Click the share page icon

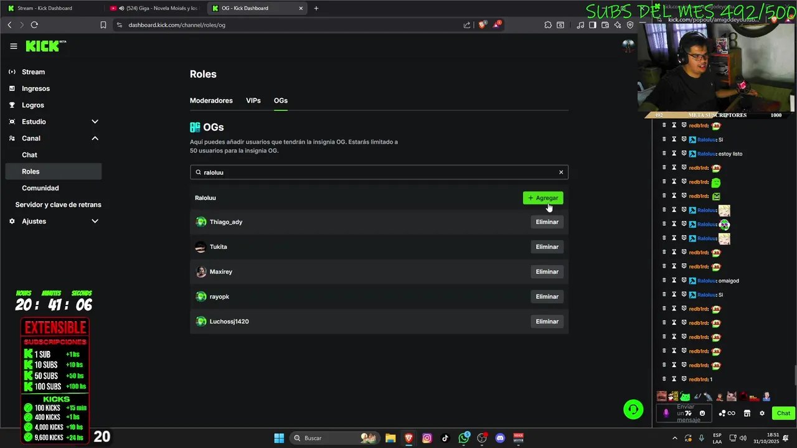point(467,25)
